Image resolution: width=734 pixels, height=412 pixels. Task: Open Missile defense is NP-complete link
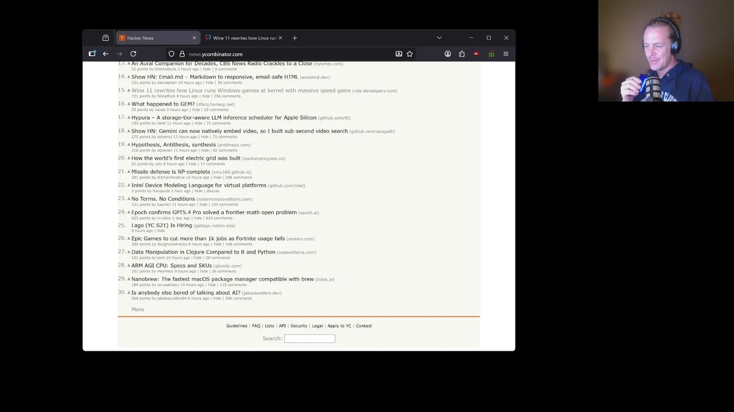click(x=171, y=172)
